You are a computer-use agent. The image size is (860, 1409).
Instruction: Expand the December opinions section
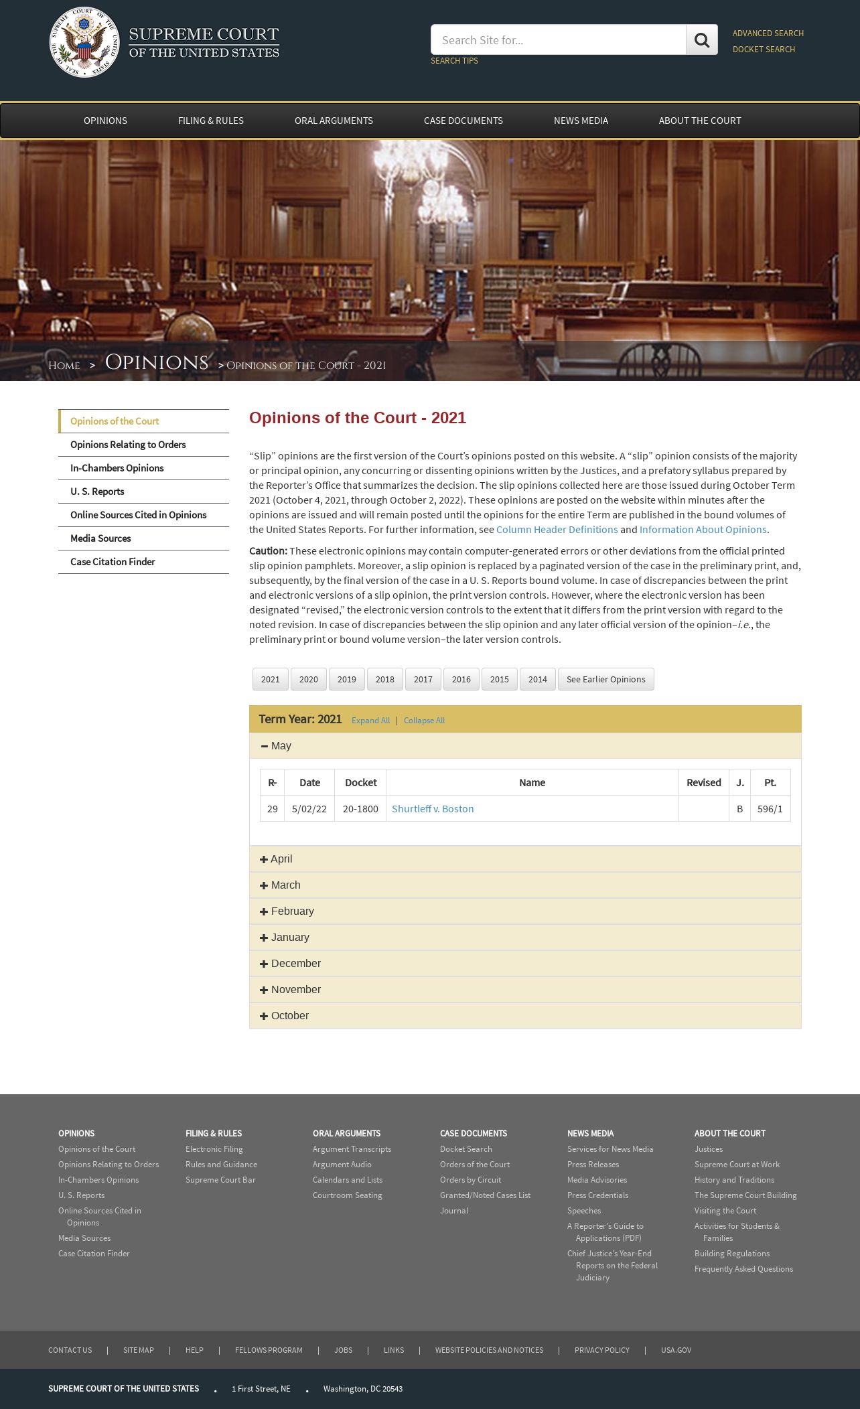525,963
